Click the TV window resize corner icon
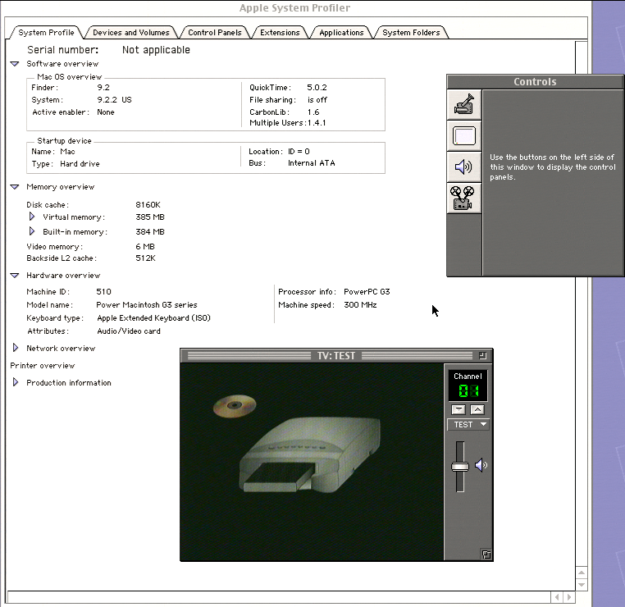The width and height of the screenshot is (625, 607). click(486, 555)
